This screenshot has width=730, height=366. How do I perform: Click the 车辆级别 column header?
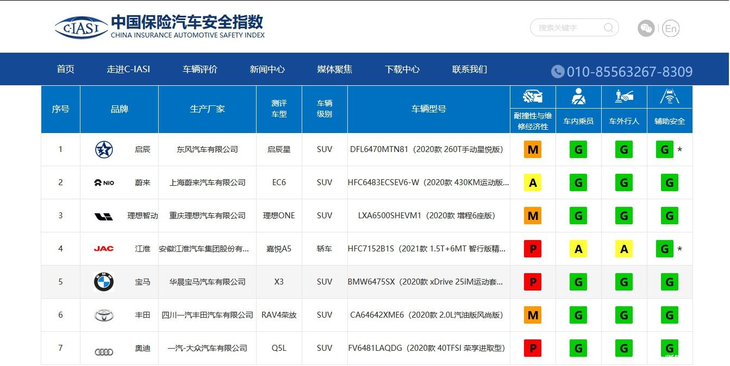[325, 109]
